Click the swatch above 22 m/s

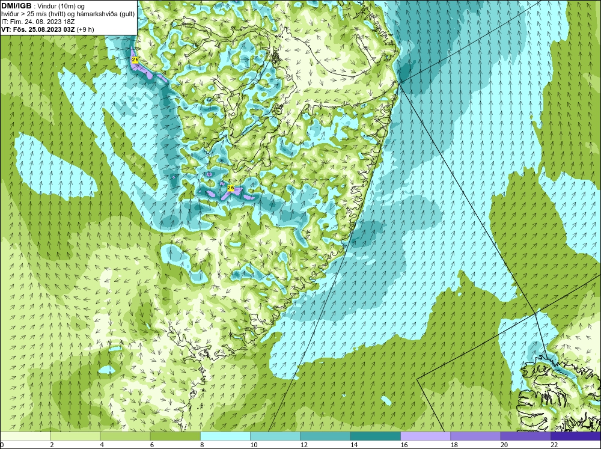(576, 436)
